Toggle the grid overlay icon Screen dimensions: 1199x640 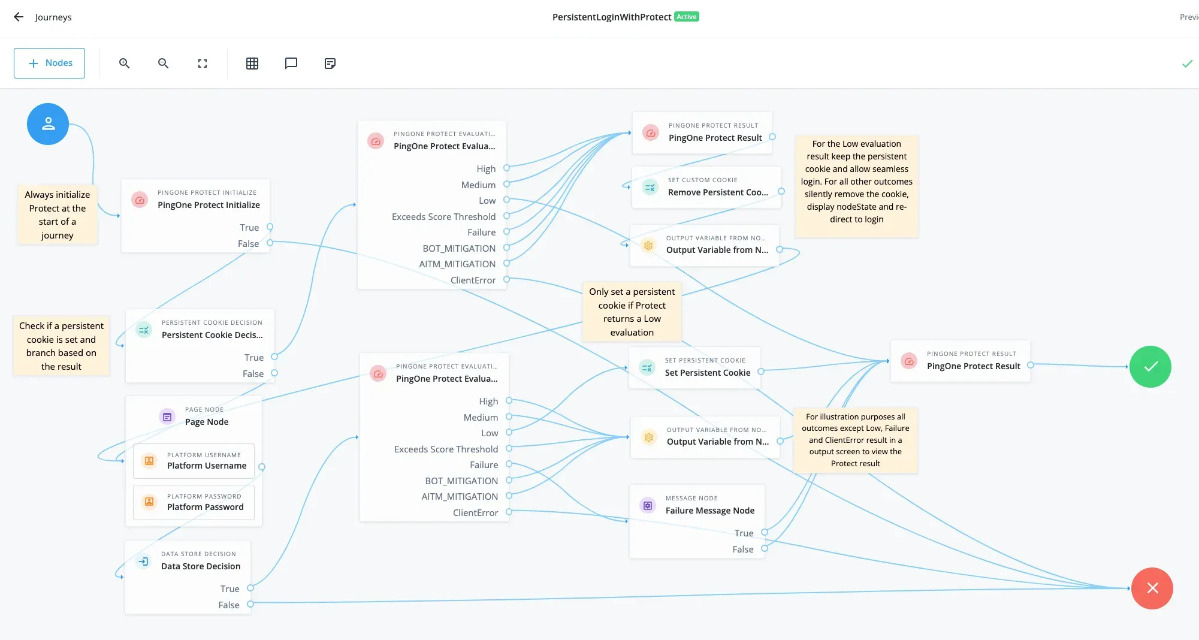point(252,63)
